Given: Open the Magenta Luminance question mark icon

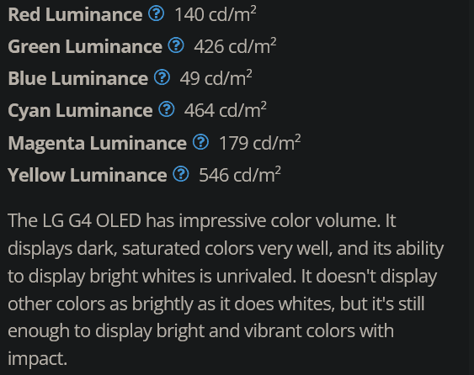Looking at the screenshot, I should [x=200, y=142].
